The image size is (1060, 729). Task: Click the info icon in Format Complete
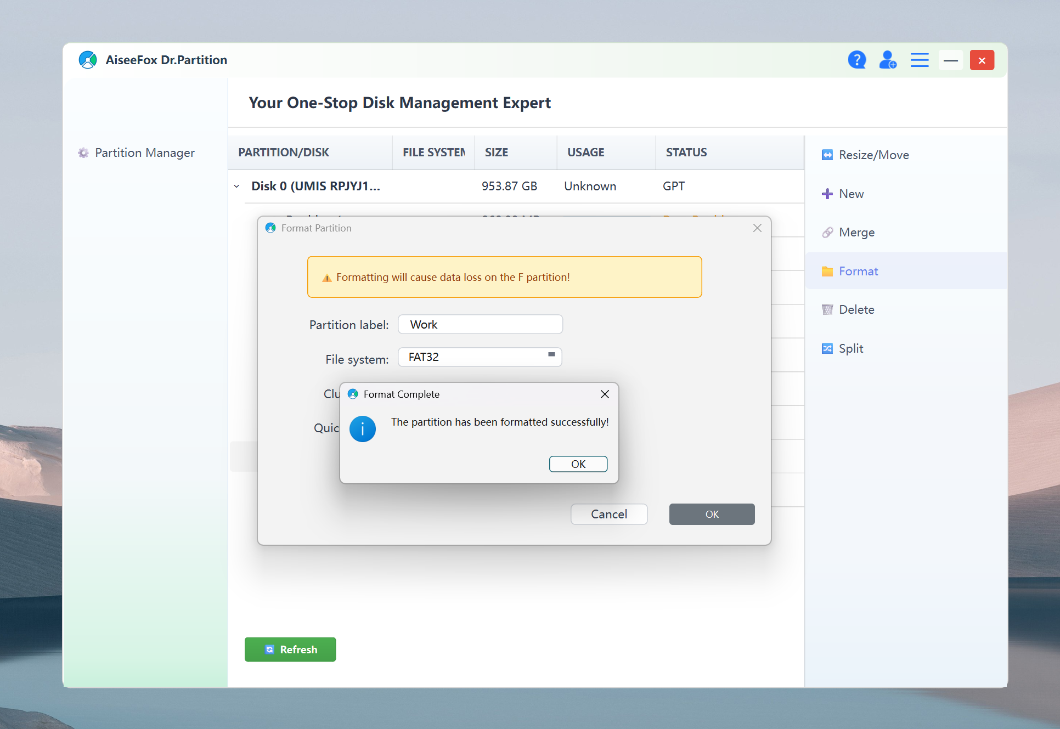click(363, 429)
